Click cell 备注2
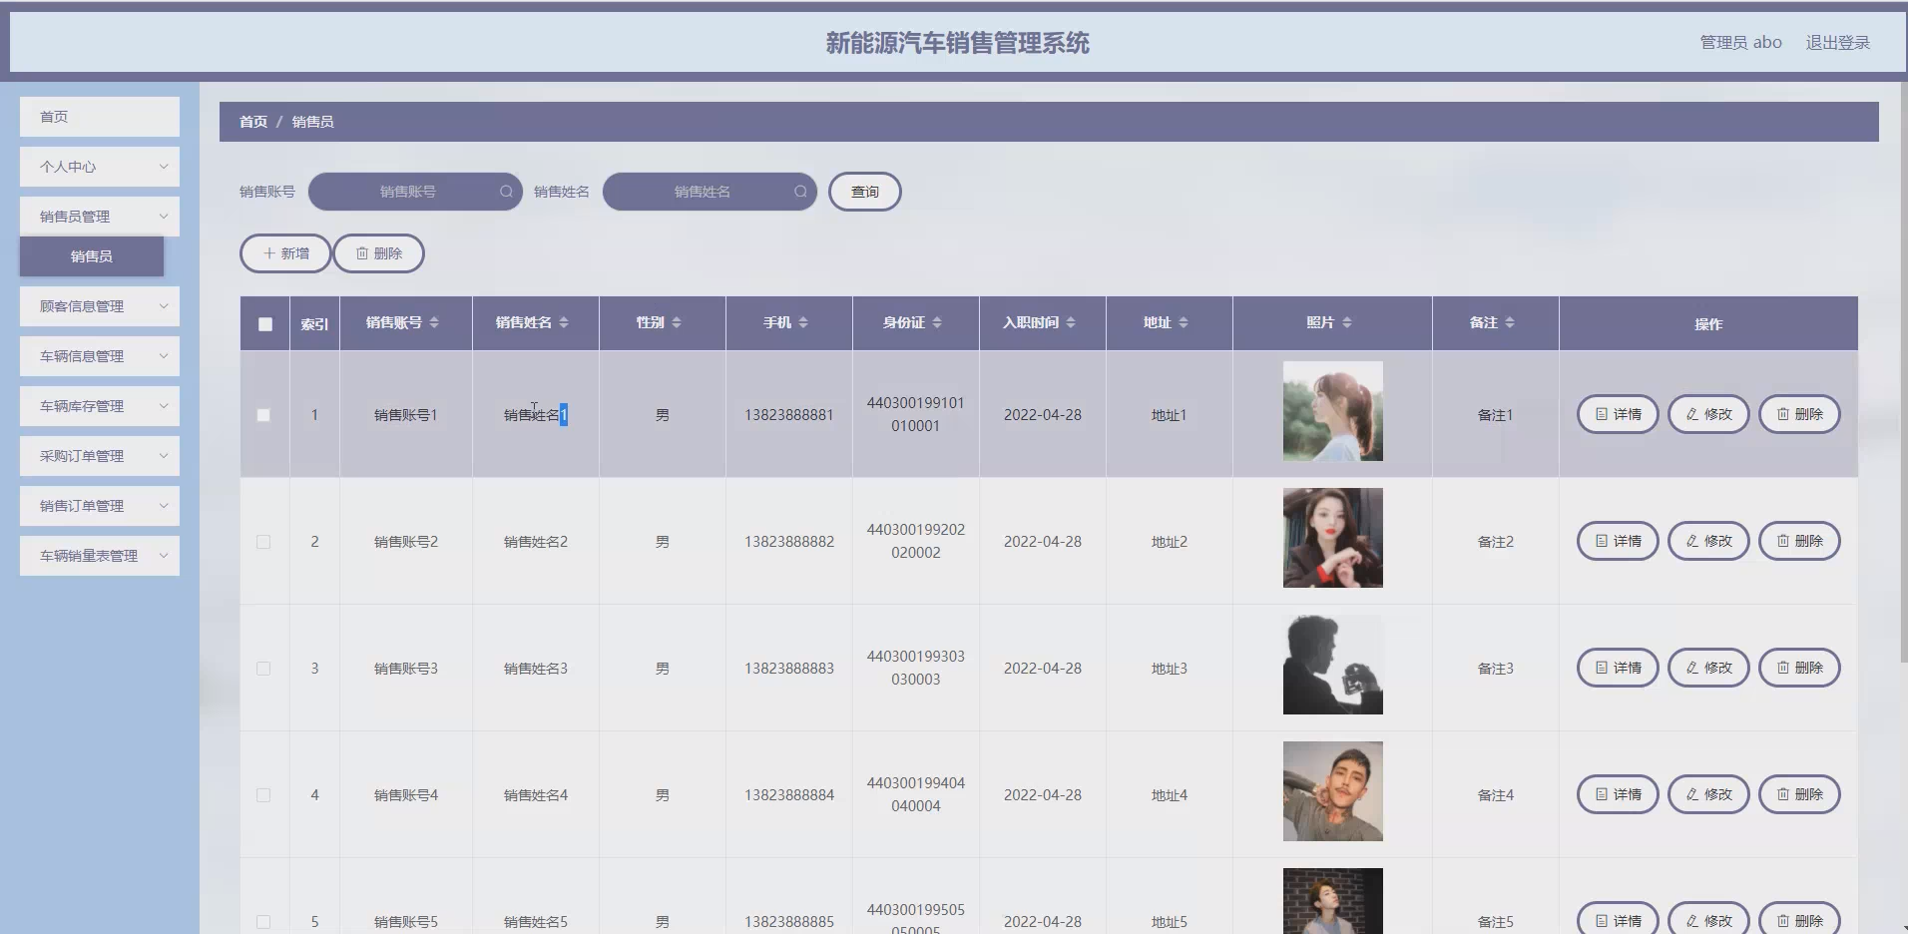This screenshot has width=1908, height=934. [1496, 542]
